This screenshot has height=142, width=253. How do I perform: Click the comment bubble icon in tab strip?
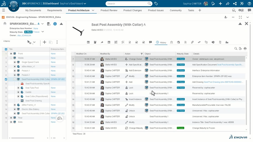pos(150,42)
